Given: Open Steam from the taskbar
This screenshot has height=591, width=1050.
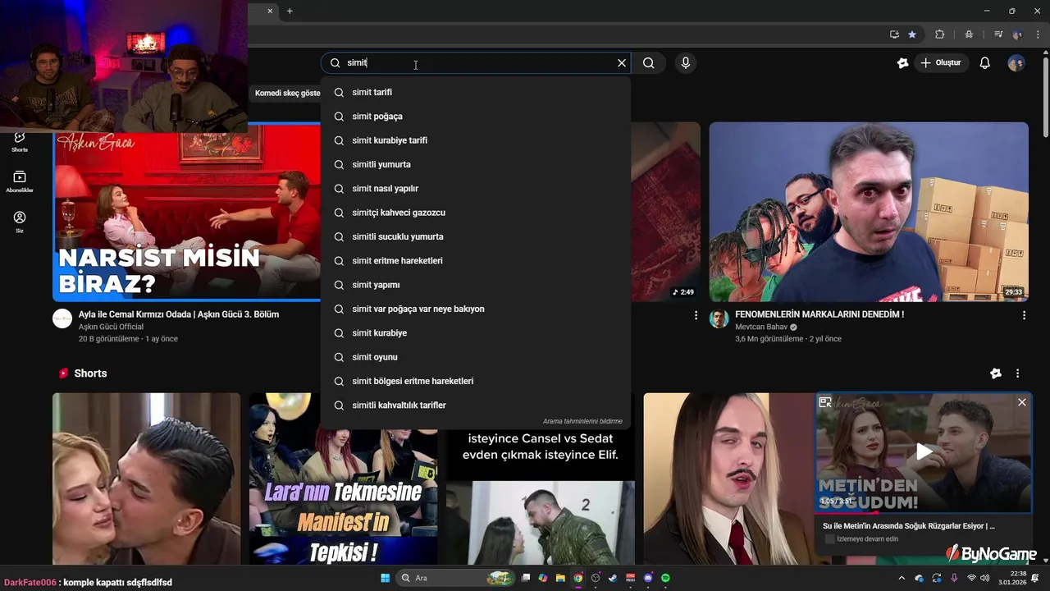Looking at the screenshot, I should (613, 578).
